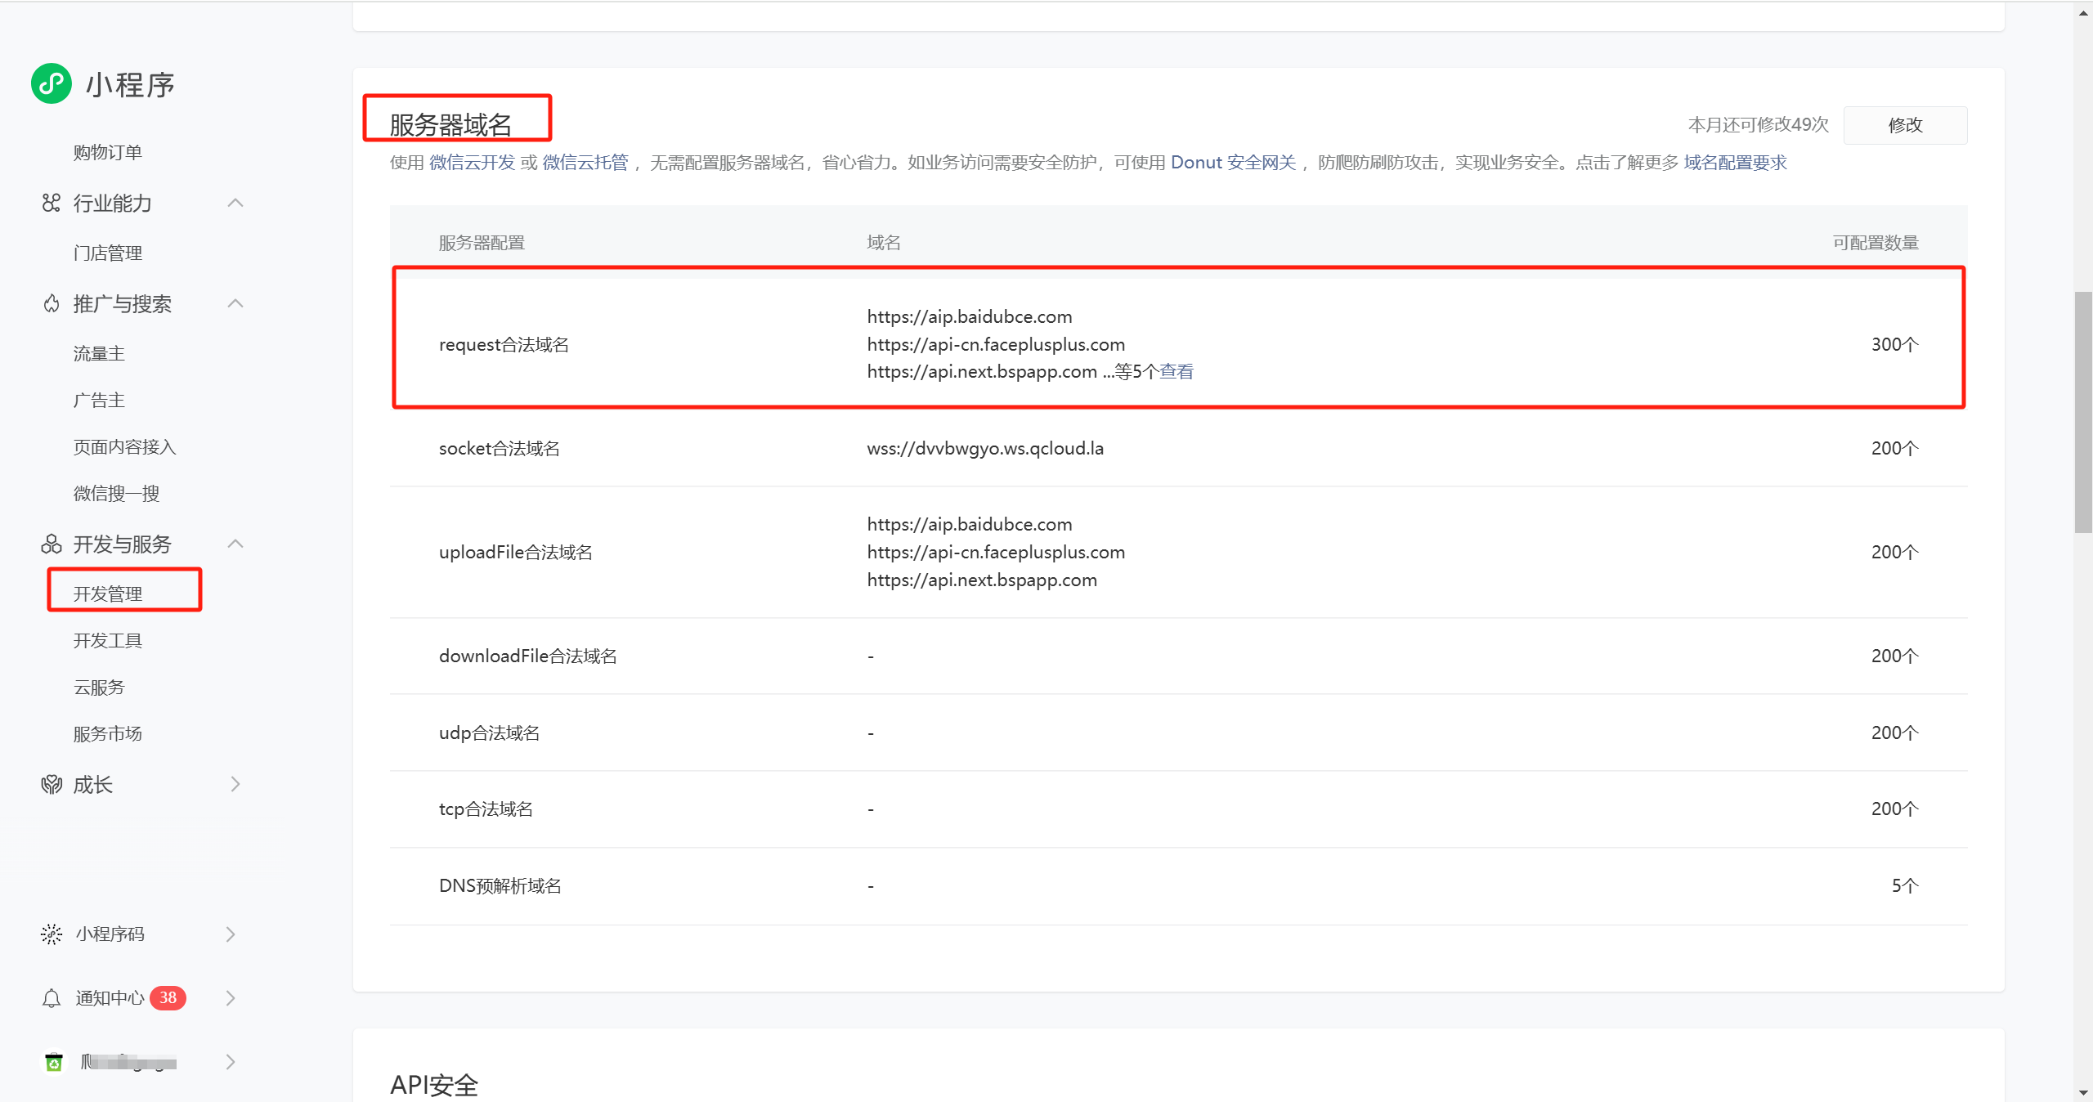Screen dimensions: 2093x1102
Task: Collapse the 行业能力 section chevron
Action: (x=235, y=203)
